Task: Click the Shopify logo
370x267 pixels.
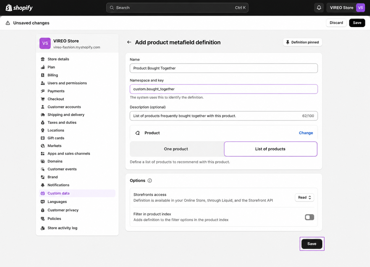Action: pos(19,8)
